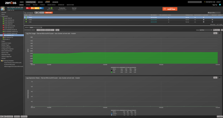This screenshot has height=118, width=223.
Task: Click the Page Tips help icon
Action: pos(220,5)
